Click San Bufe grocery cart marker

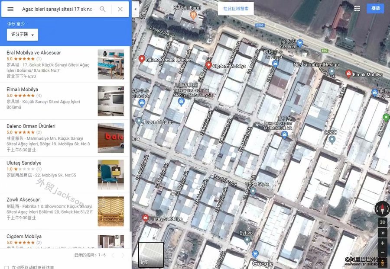[x=300, y=43]
